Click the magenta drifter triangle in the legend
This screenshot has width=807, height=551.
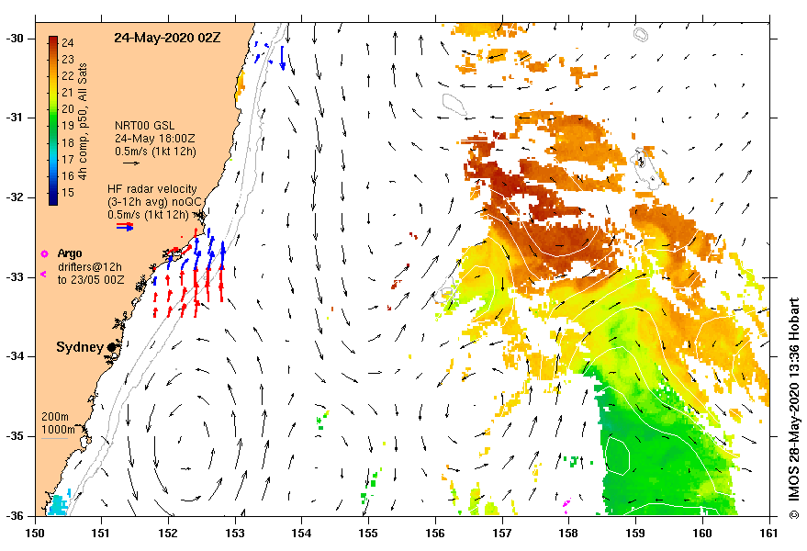pyautogui.click(x=43, y=275)
